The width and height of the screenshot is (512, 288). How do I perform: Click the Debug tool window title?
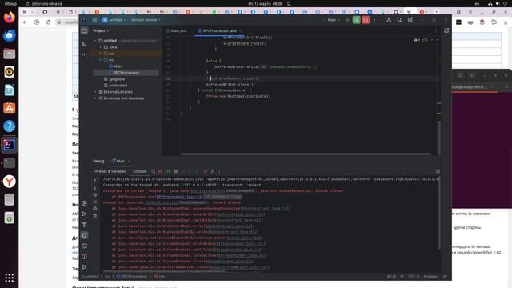(98, 162)
